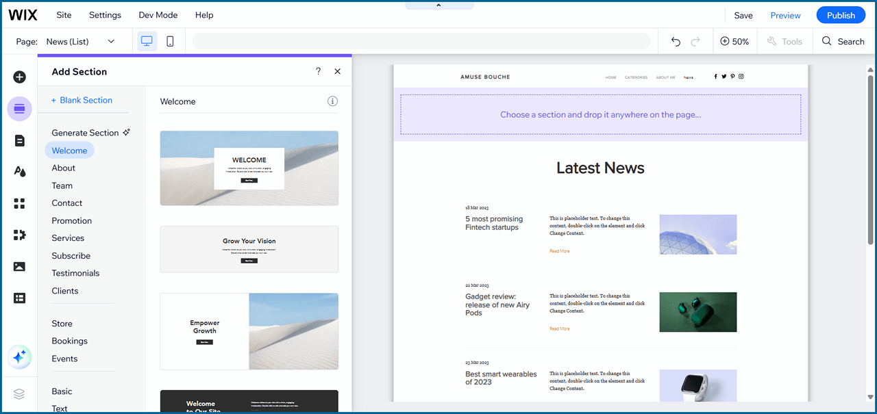Open the Tools menu in toolbar
This screenshot has height=414, width=877.
point(785,42)
